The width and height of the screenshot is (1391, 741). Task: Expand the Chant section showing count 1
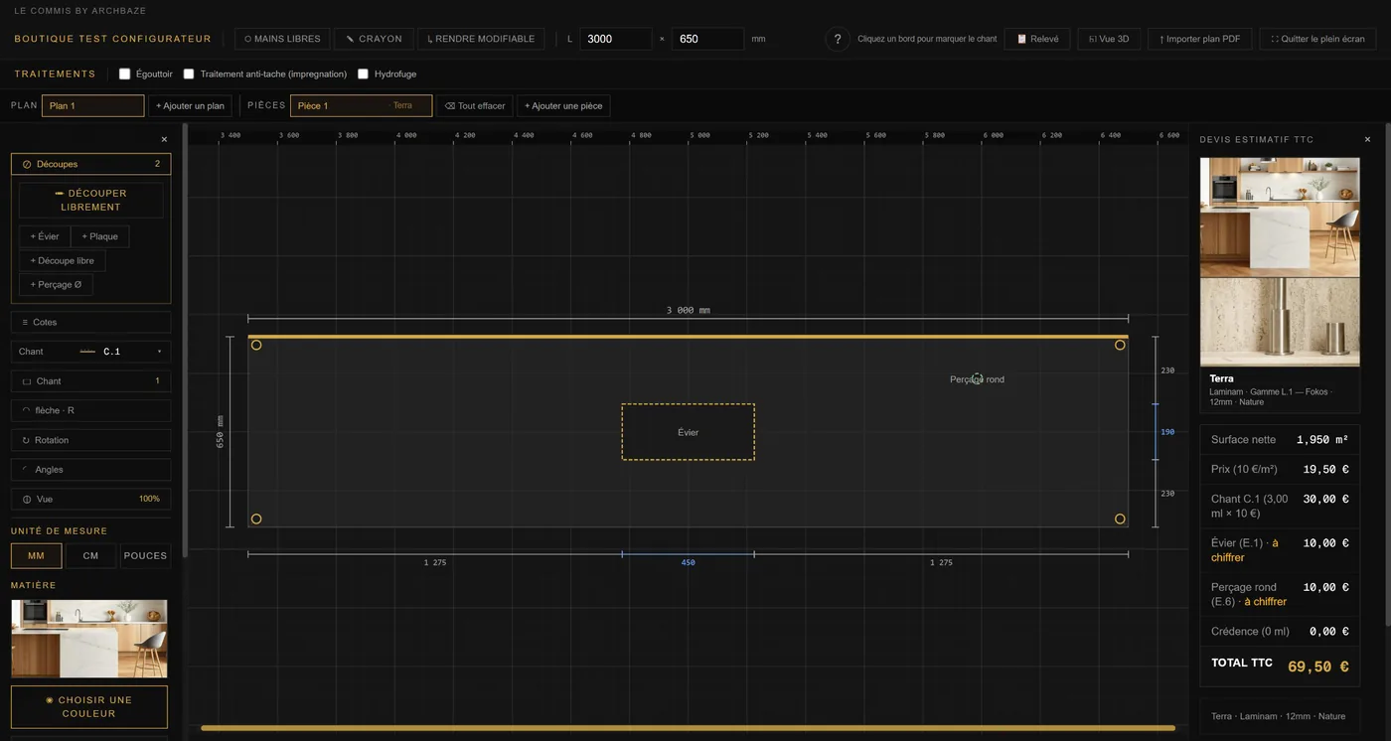90,381
